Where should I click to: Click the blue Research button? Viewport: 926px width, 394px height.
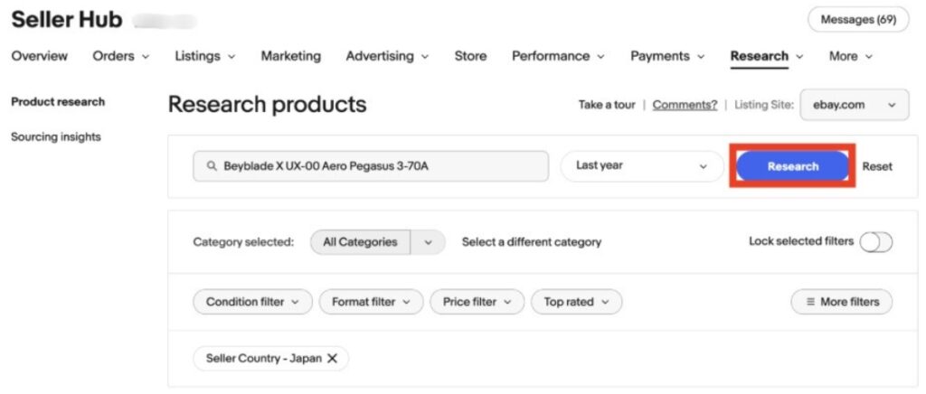[x=792, y=166]
